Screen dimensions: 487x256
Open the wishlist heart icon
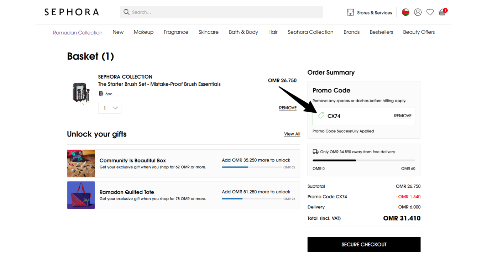pos(430,12)
